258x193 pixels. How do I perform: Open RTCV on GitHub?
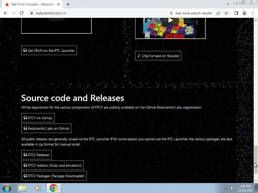(38, 118)
